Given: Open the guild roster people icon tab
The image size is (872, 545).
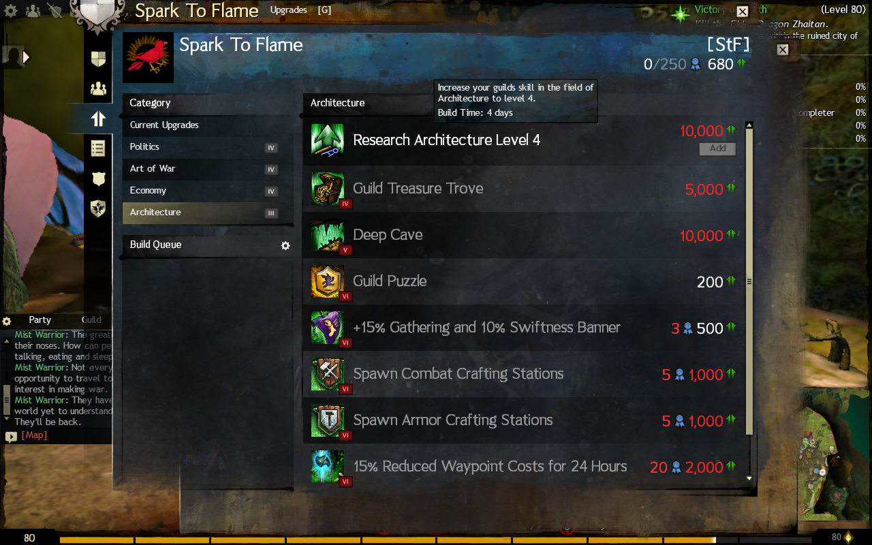Looking at the screenshot, I should click(98, 89).
